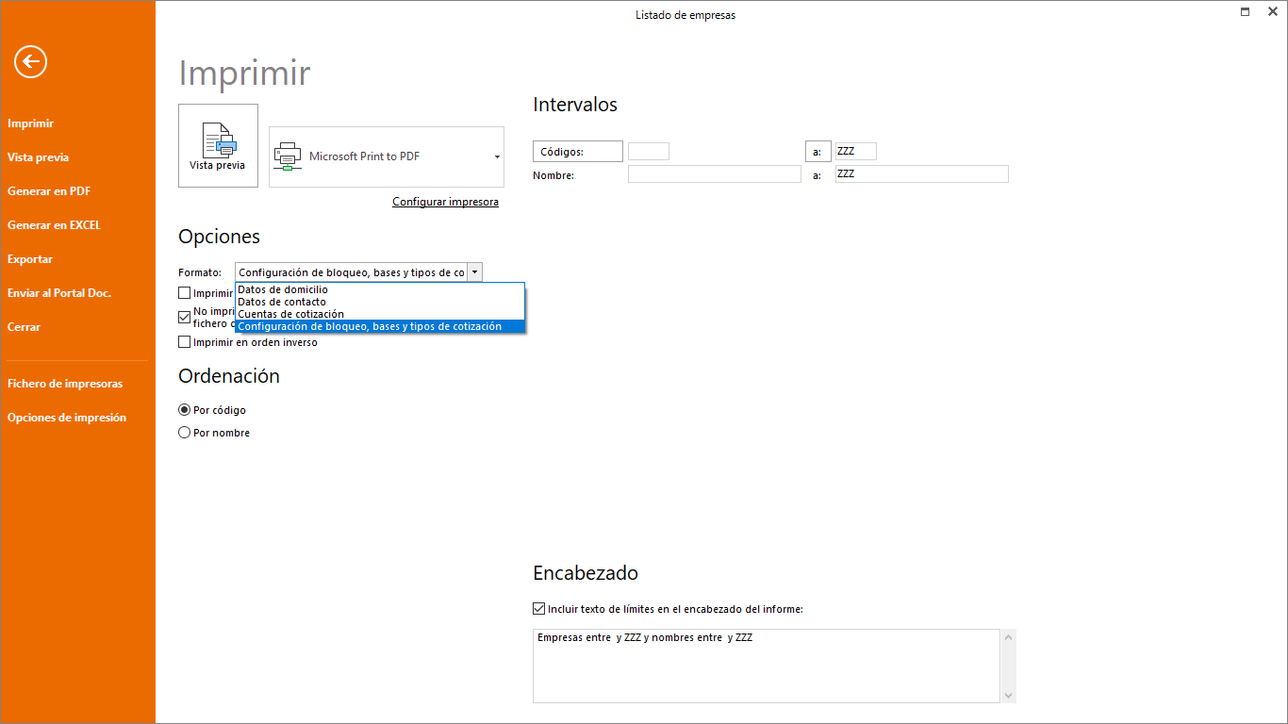Click the Códigos: button

click(x=578, y=152)
